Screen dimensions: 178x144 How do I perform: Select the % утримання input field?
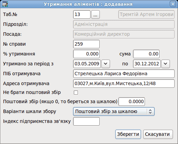(86, 54)
